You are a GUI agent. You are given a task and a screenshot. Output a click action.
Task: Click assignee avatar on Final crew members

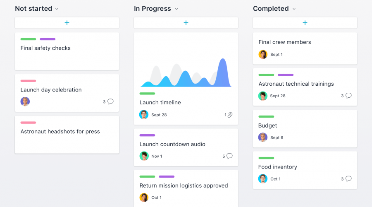tap(263, 54)
